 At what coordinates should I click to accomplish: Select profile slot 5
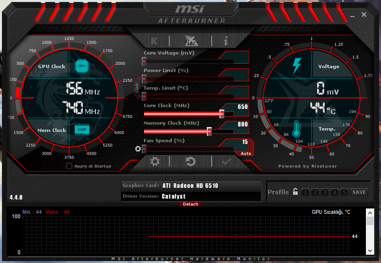(344, 192)
